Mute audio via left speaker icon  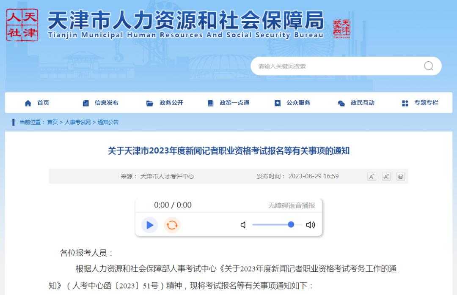[243, 225]
